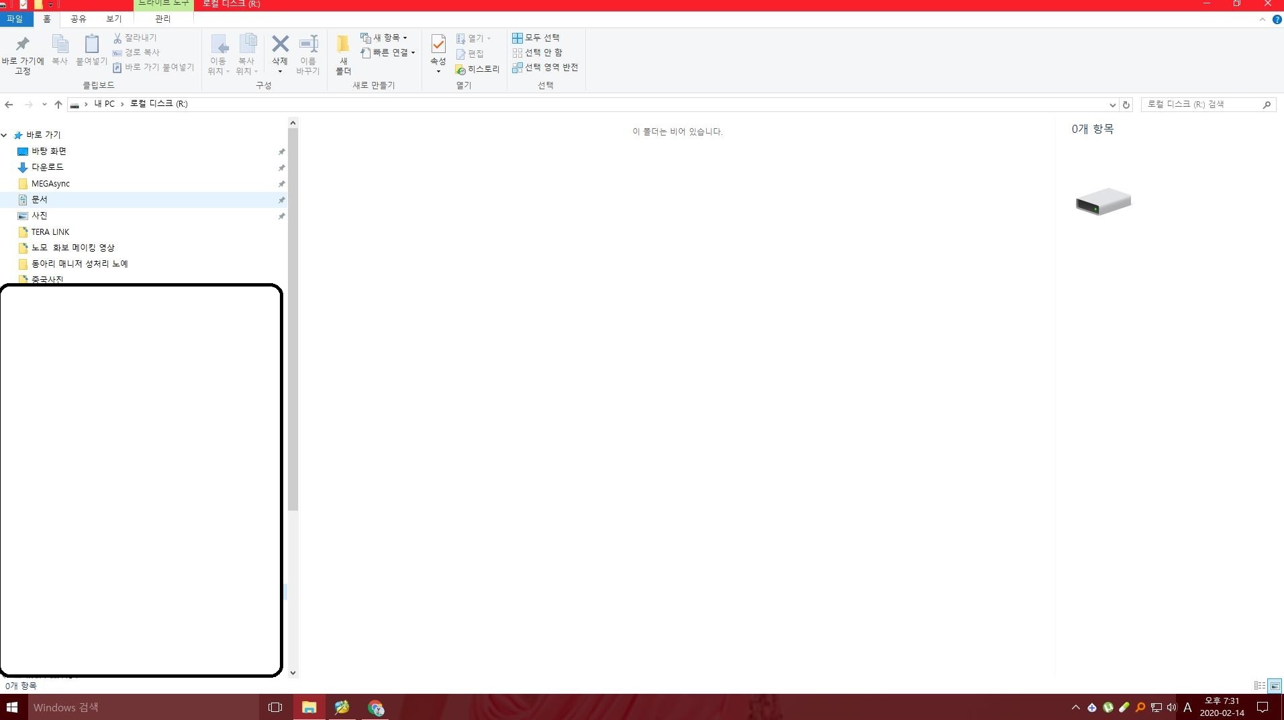Click the 이름 바꾸기 rename icon
This screenshot has width=1284, height=720.
point(308,44)
